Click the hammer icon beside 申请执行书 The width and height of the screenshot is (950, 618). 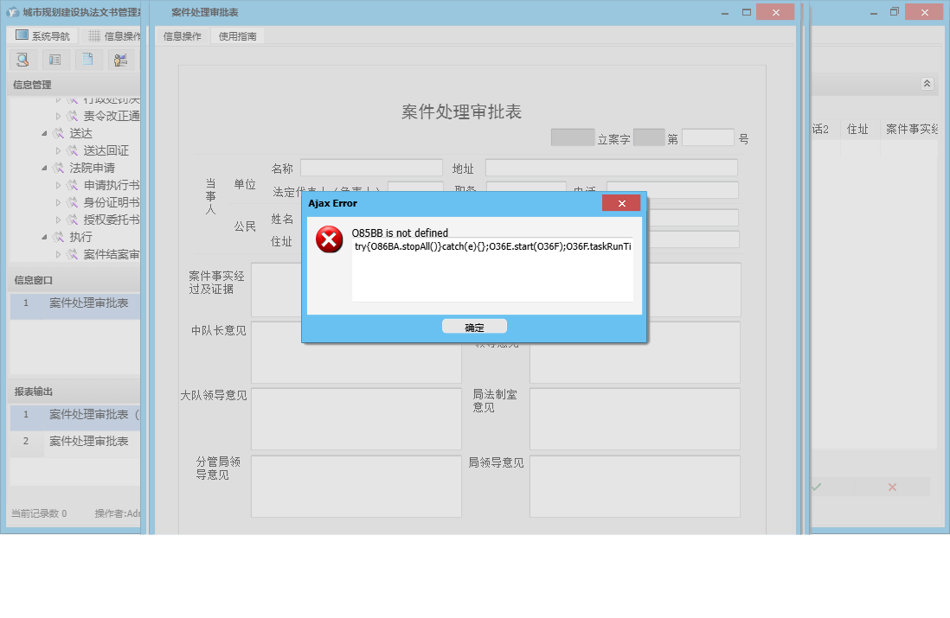pos(71,185)
